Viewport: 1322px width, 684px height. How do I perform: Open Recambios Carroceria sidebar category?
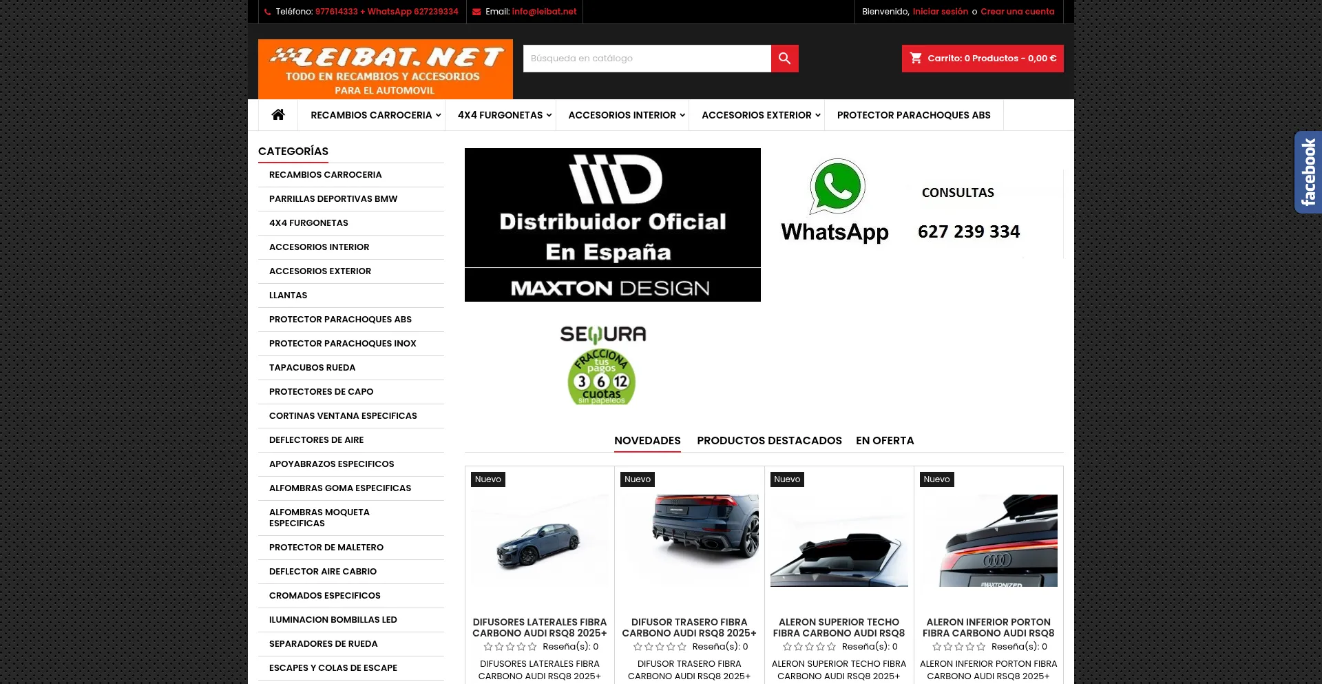click(x=325, y=175)
